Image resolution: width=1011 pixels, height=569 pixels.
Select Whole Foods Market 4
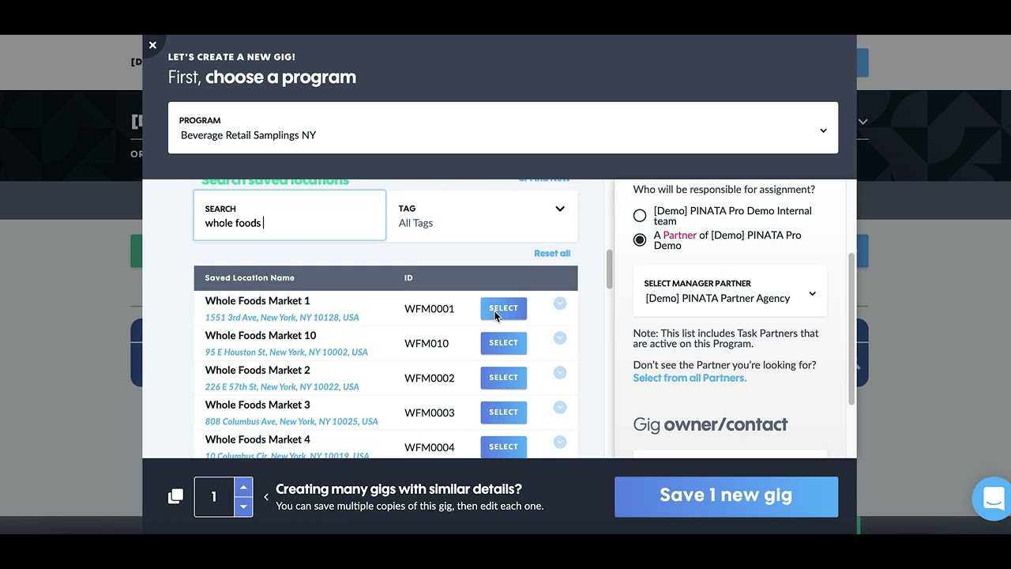(503, 447)
